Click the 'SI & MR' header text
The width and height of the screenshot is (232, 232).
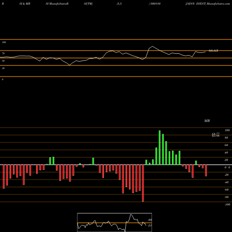pyautogui.click(x=25, y=4)
